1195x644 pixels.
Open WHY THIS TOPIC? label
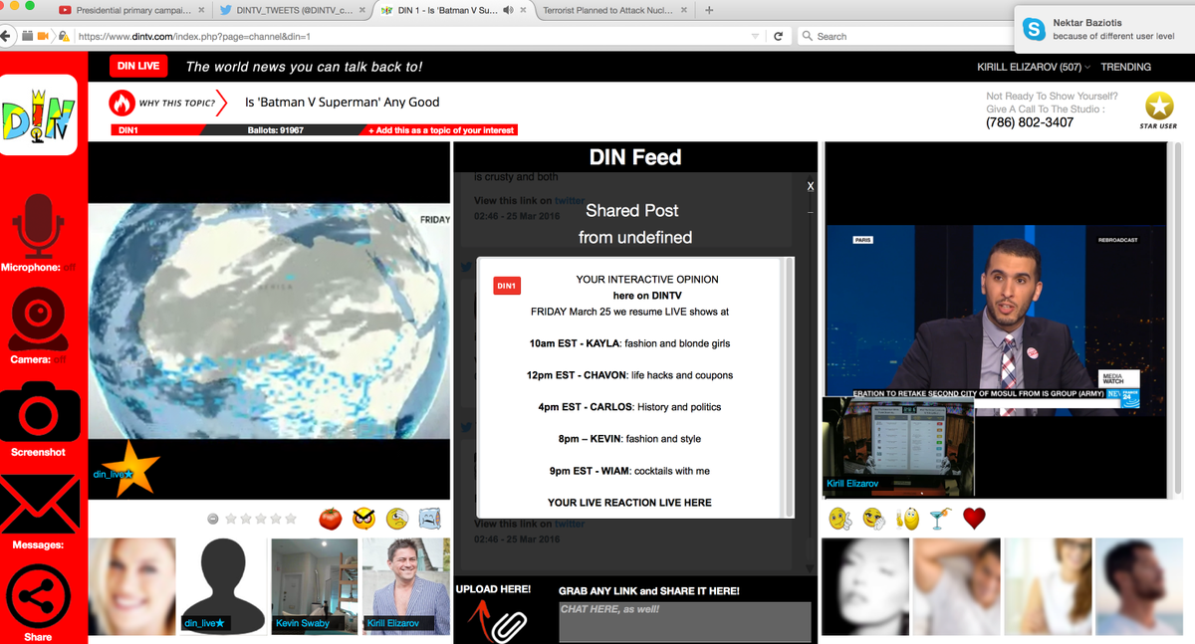point(177,104)
